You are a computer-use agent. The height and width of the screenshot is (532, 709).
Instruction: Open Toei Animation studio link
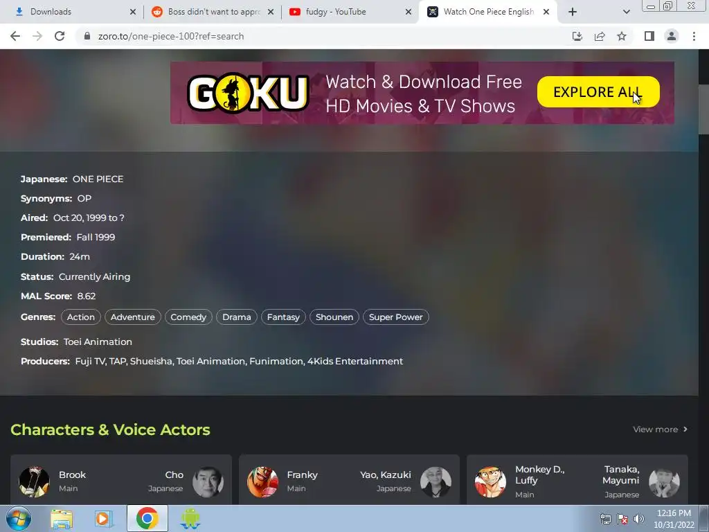pos(98,342)
